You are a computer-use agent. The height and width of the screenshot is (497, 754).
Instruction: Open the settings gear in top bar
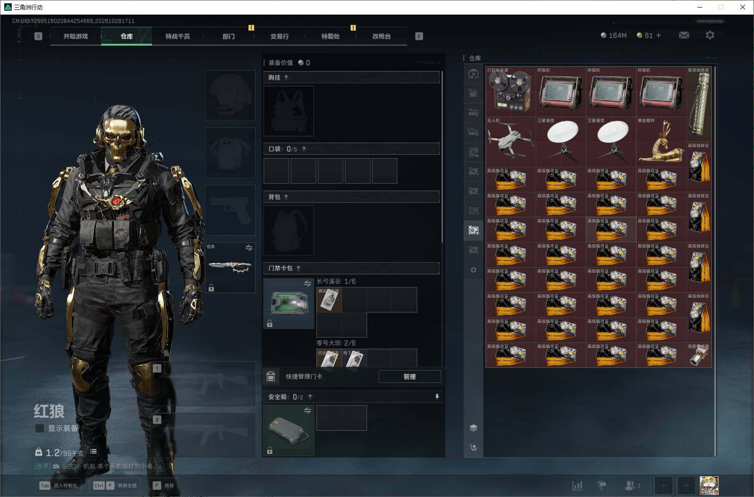coord(710,35)
